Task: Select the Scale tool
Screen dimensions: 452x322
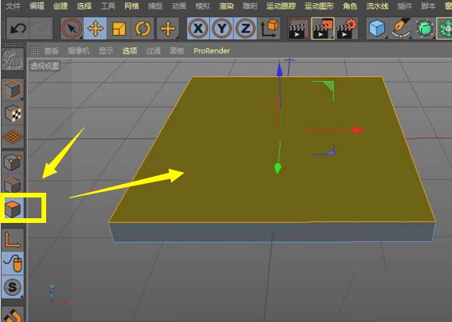Action: tap(119, 28)
